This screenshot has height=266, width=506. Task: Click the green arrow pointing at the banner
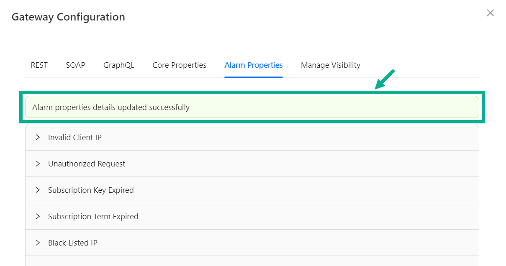tap(385, 79)
